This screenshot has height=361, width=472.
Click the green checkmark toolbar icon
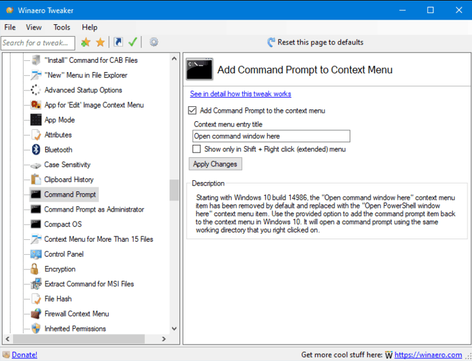(x=132, y=42)
